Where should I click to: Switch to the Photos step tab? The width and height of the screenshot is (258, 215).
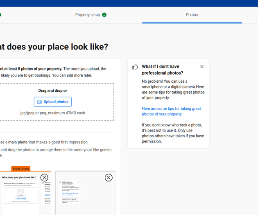point(192,15)
